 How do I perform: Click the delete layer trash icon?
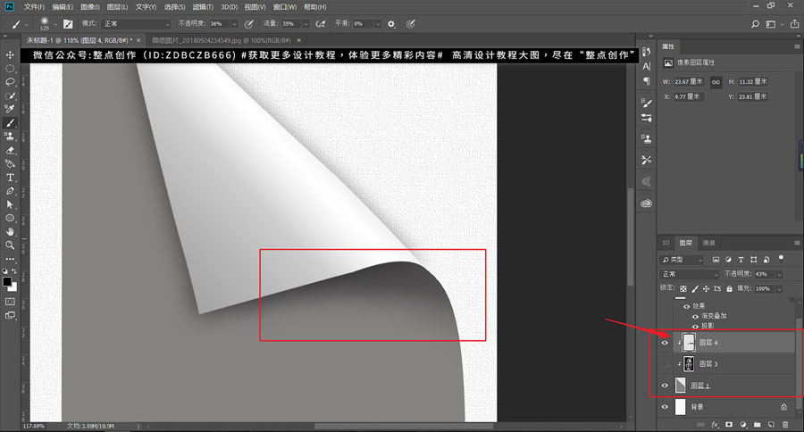783,424
